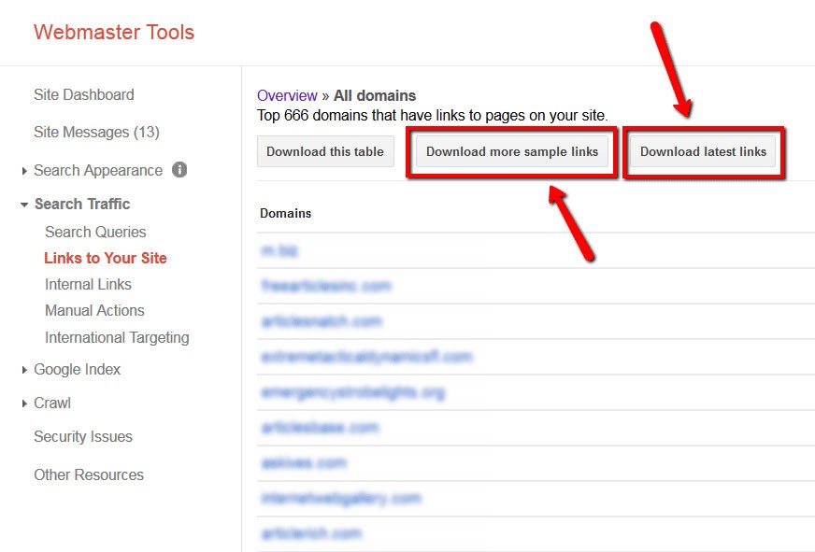Click the Overview breadcrumb link
This screenshot has width=815, height=552.
click(x=287, y=95)
